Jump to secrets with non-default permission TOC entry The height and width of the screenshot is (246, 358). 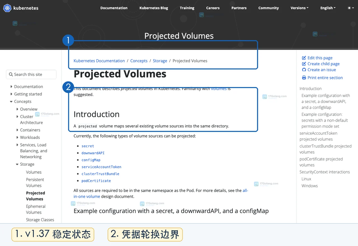[325, 120]
